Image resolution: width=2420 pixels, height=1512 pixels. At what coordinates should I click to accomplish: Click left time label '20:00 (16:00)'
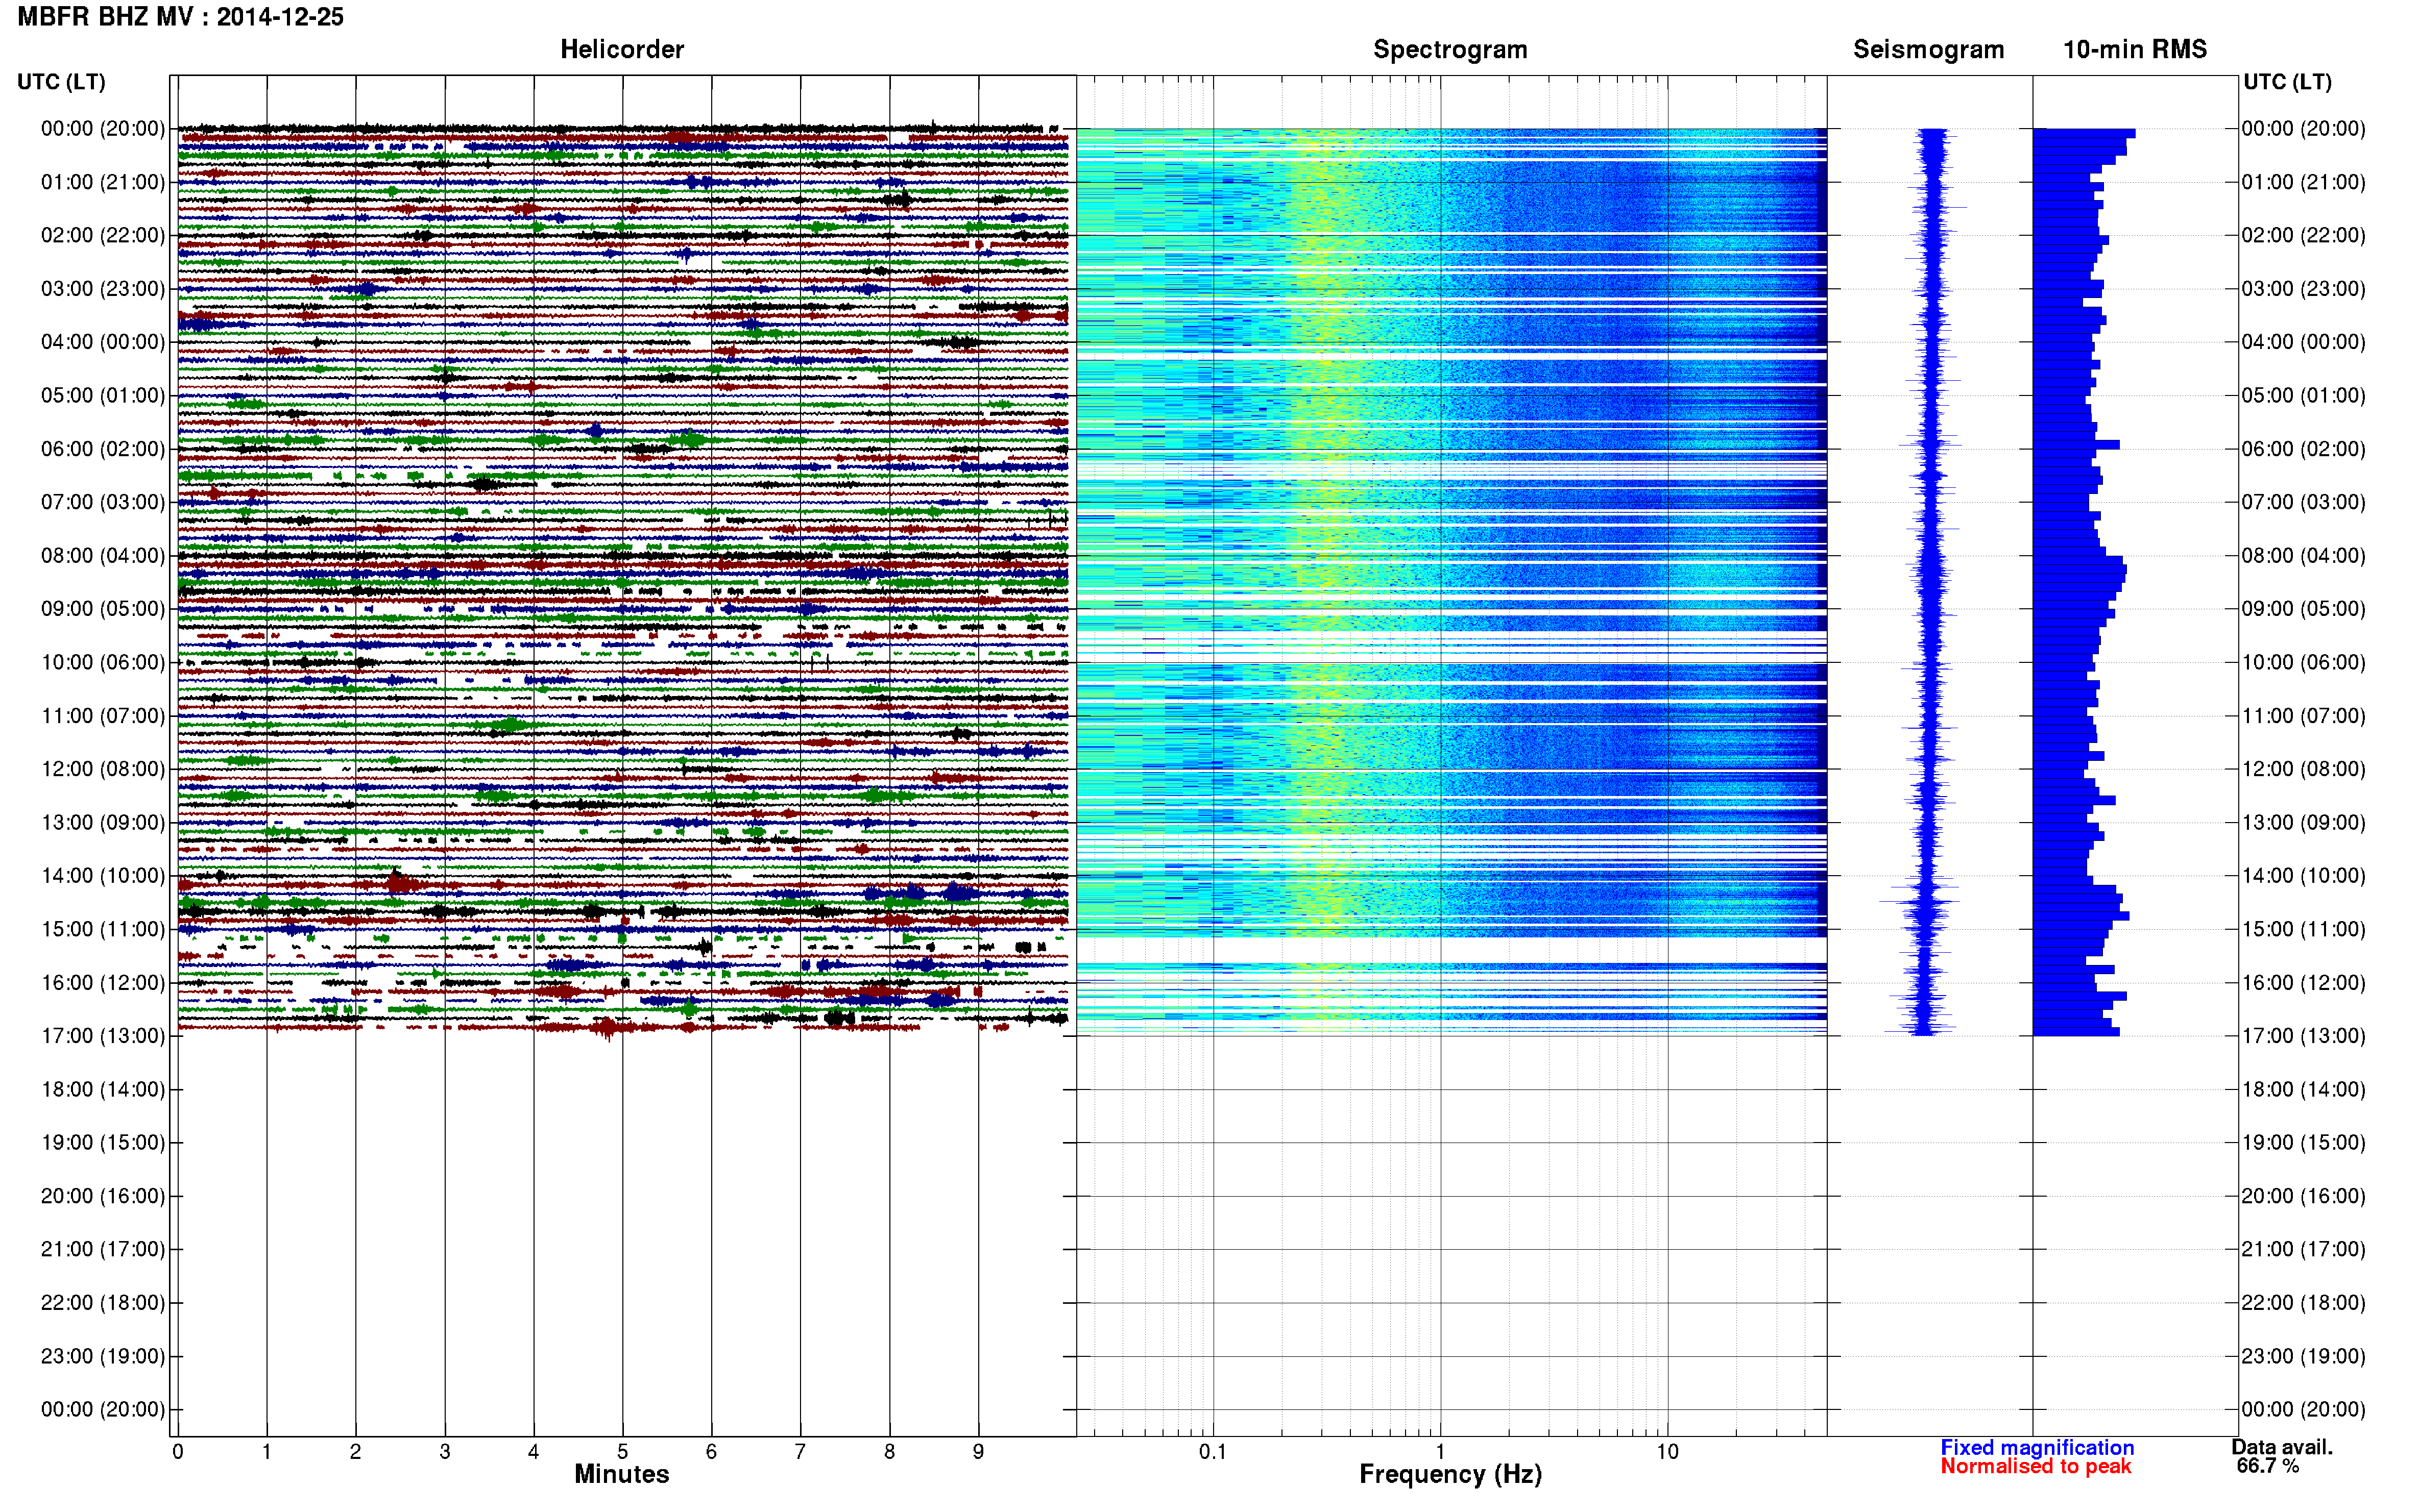click(103, 1196)
